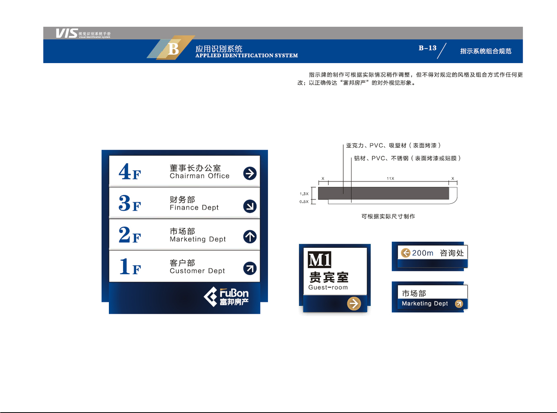Click the small gold arrow on Marketing Dept sign
The width and height of the screenshot is (557, 413).
[459, 304]
